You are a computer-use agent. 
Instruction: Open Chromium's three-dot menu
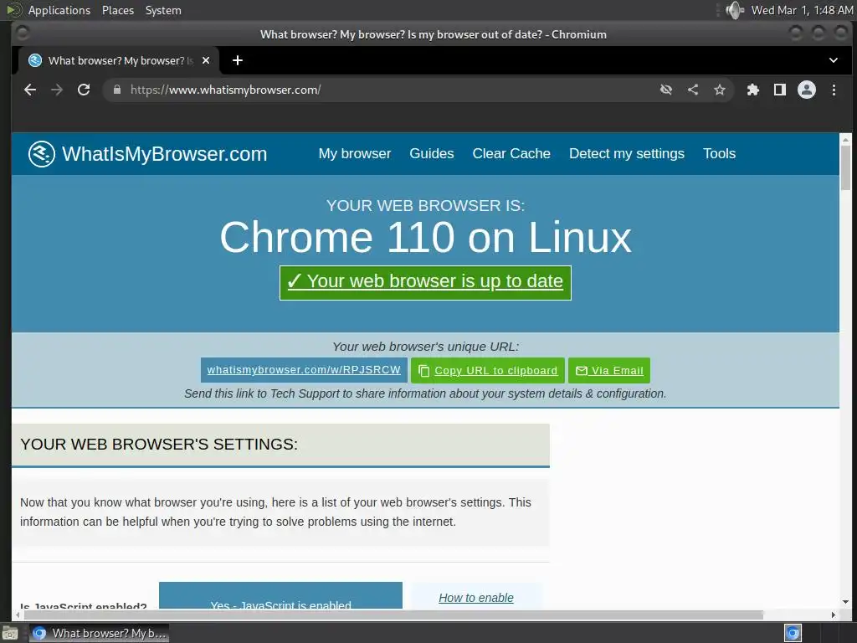[834, 90]
